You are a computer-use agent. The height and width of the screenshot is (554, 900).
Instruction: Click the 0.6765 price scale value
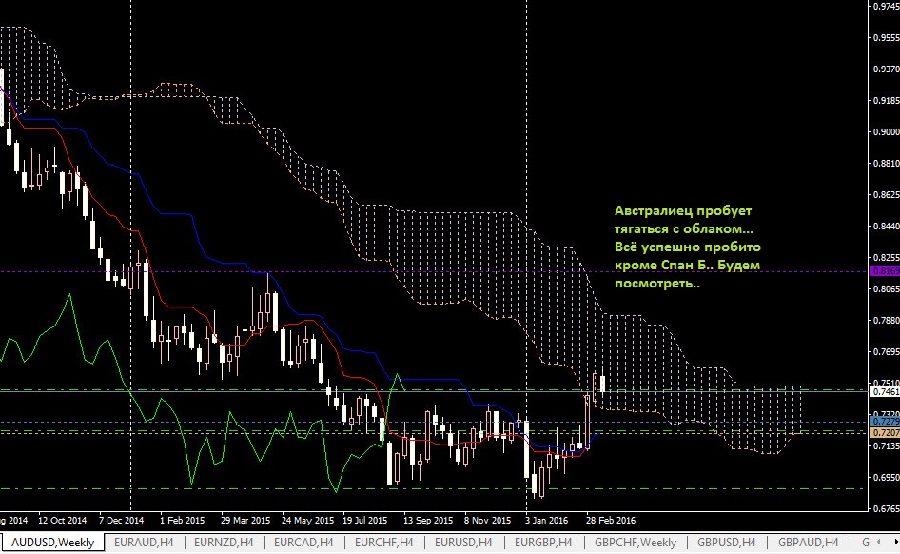pyautogui.click(x=887, y=508)
